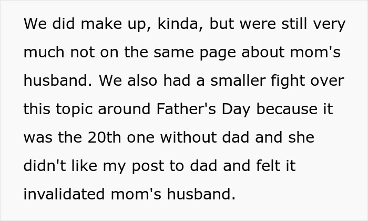Click the word "fight" in third line

point(294,81)
